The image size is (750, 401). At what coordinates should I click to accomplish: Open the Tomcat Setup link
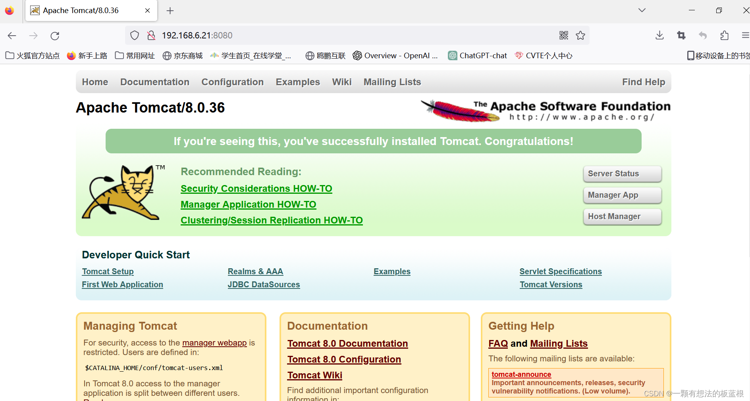click(x=108, y=271)
